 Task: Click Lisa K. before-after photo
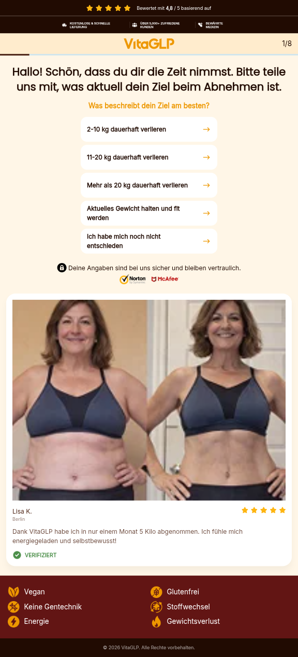pyautogui.click(x=149, y=400)
